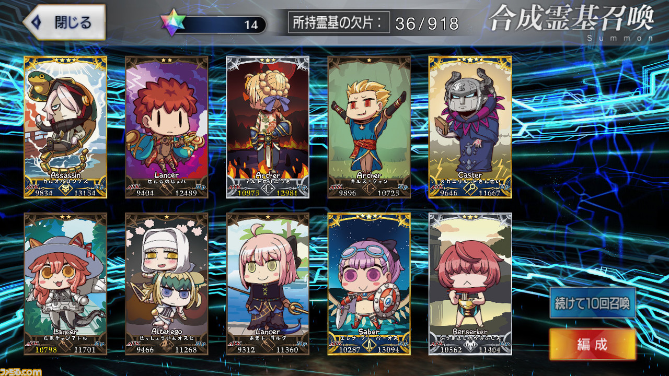Open the 編成 formation button

(x=592, y=344)
